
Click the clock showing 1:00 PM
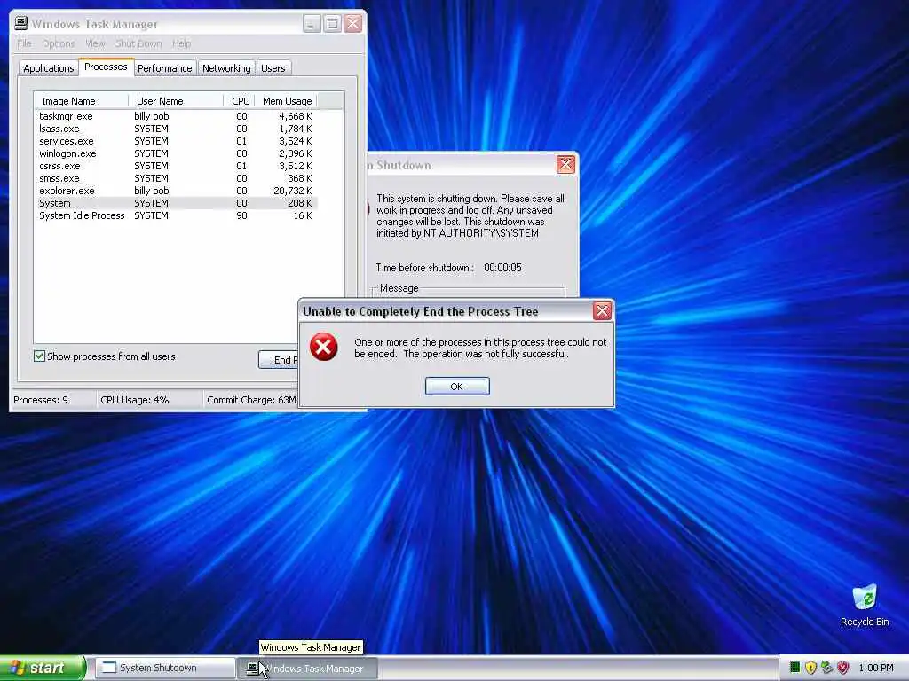point(876,668)
